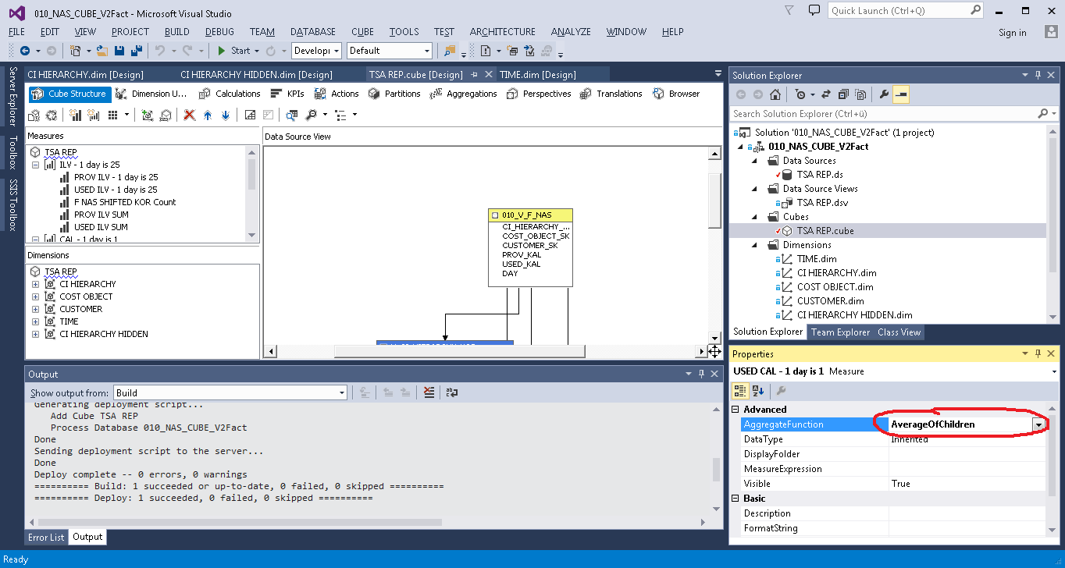
Task: Switch to the Aggregations tab
Action: pyautogui.click(x=464, y=94)
